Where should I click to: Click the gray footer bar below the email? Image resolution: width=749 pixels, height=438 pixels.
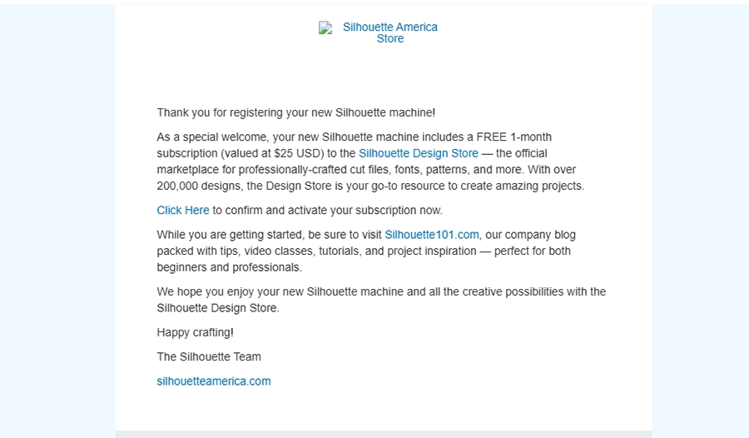[383, 434]
